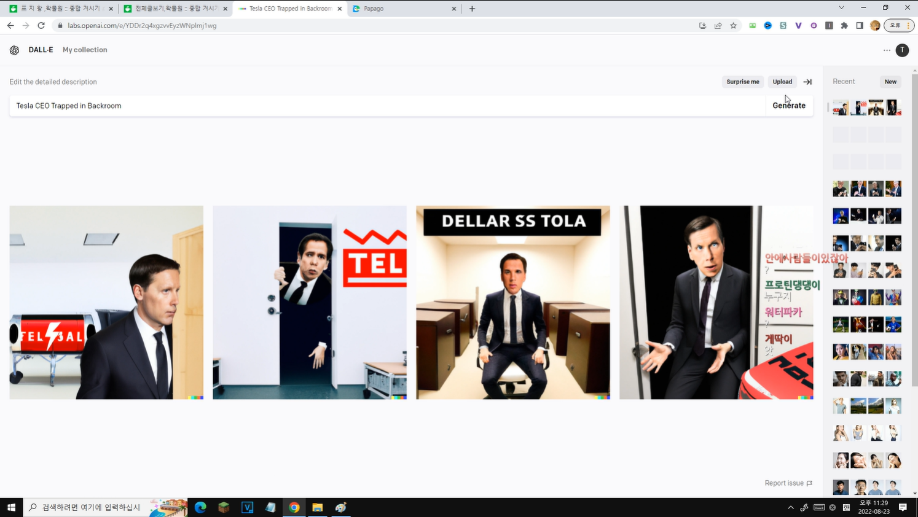Screen dimensions: 918x517
Task: Open the three-dot menu beside the T avatar
Action: (x=887, y=50)
